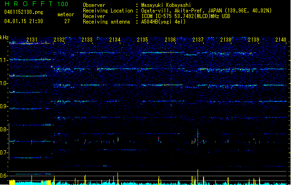Image resolution: width=291 pixels, height=185 pixels.
Task: Click the 0.9 kHz axis label
Action: tap(4, 106)
